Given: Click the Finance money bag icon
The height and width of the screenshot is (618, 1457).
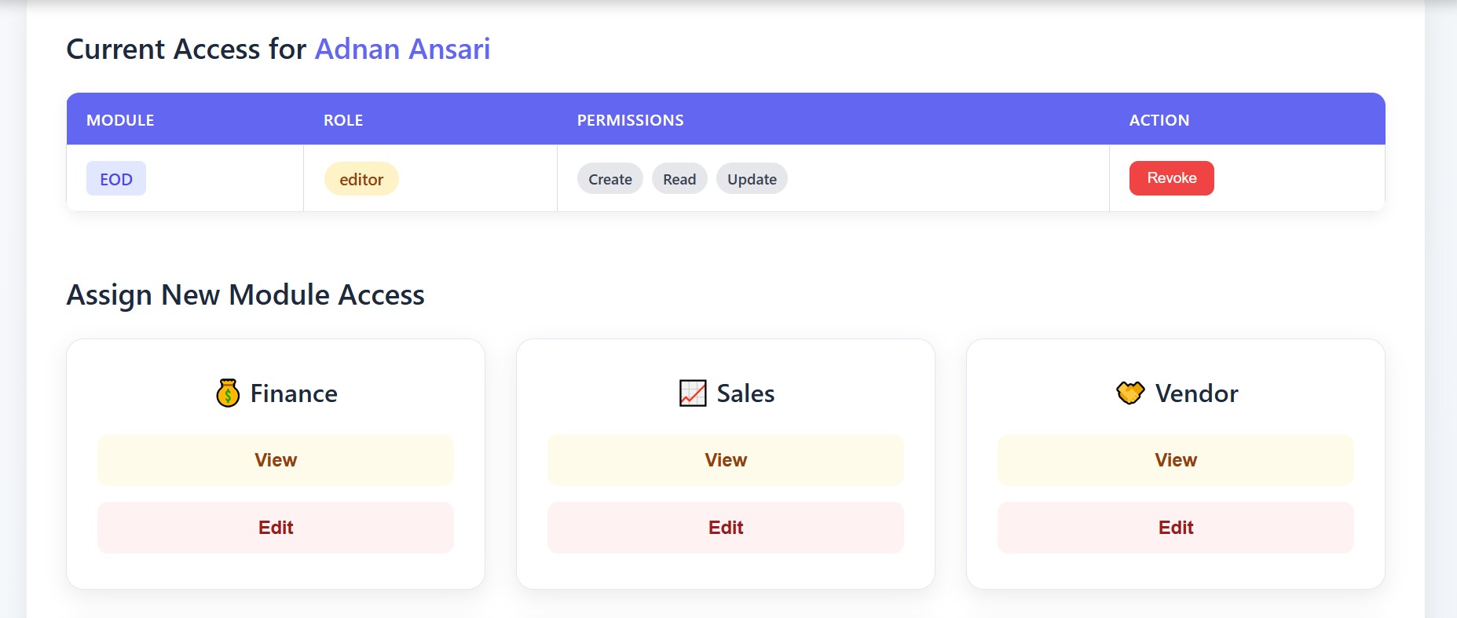Looking at the screenshot, I should [x=228, y=393].
